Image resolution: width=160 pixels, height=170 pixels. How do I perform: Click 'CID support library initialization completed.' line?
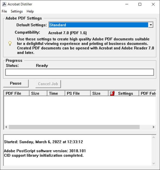point(44,155)
